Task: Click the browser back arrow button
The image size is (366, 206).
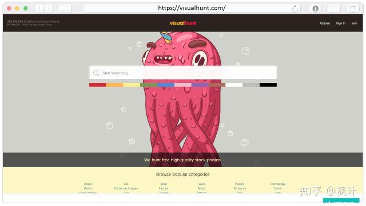Action: [x=39, y=9]
